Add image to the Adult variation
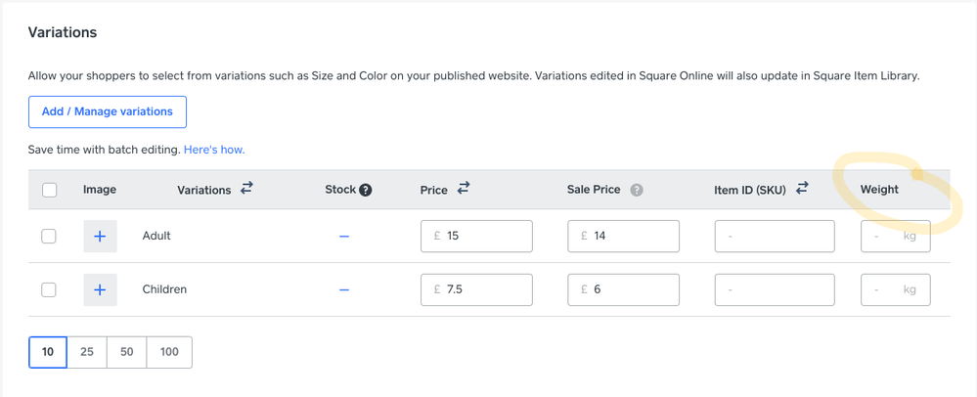The image size is (977, 397). [x=100, y=237]
